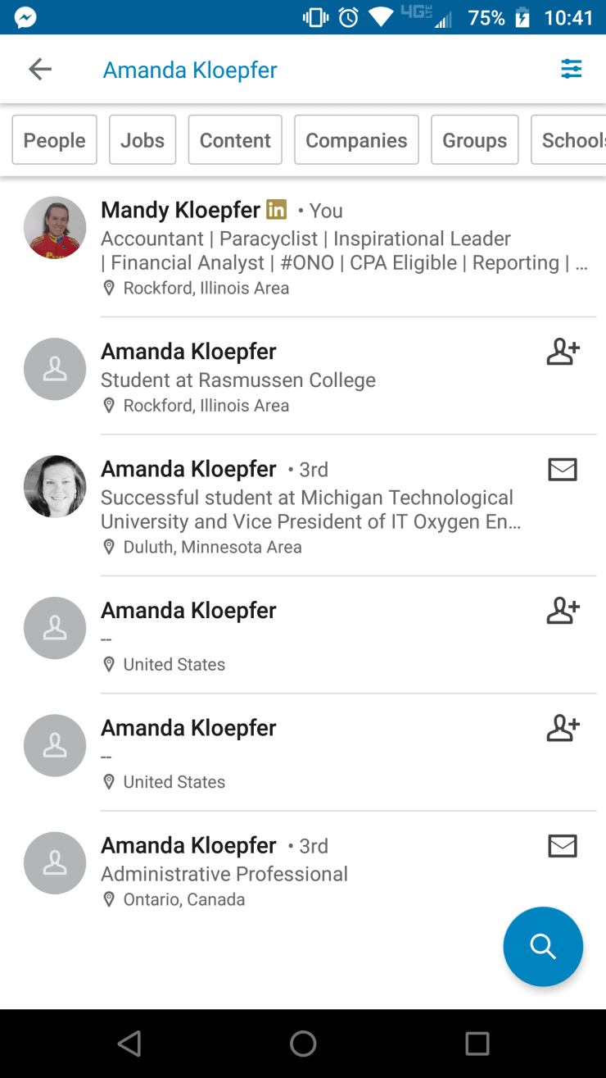Select the Jobs filter tab

[142, 140]
